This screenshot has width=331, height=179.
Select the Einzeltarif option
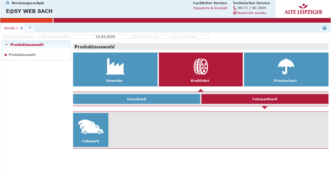137,99
